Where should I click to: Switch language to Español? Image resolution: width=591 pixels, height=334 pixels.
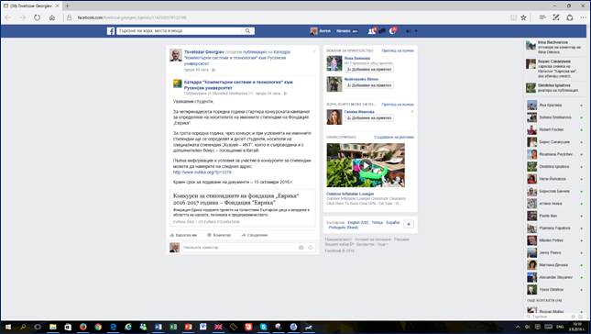click(392, 223)
